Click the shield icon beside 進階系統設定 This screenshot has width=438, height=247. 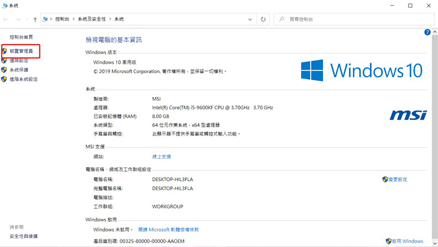[4, 79]
